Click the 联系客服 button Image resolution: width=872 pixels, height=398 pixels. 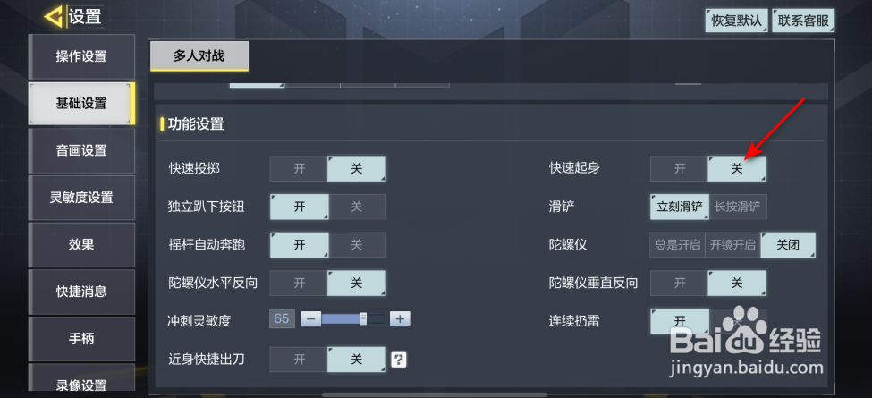click(x=803, y=21)
